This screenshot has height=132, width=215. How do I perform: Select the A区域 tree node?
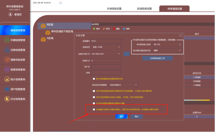pos(50,38)
